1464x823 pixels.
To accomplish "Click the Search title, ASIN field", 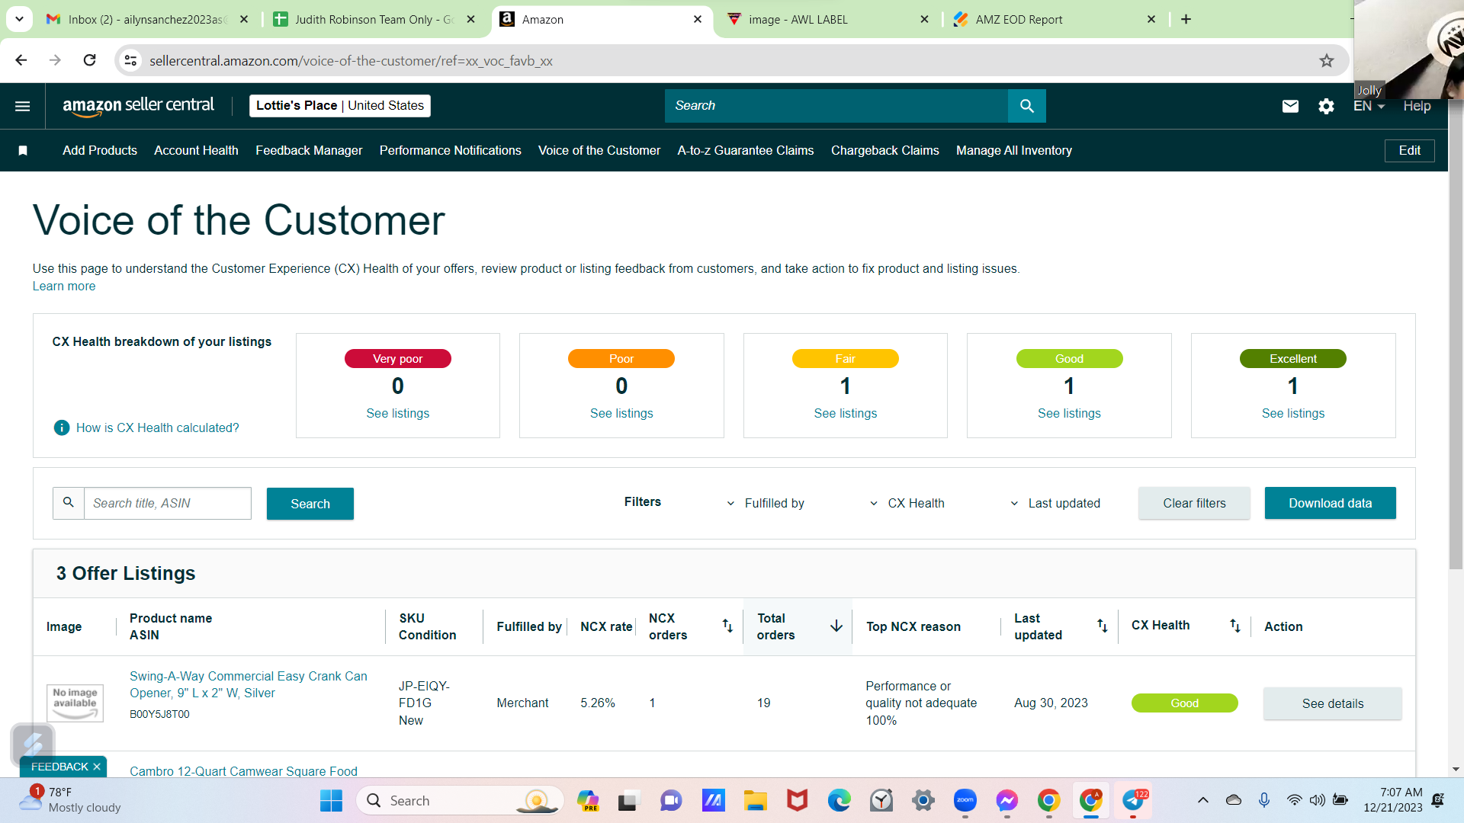I will pos(167,503).
